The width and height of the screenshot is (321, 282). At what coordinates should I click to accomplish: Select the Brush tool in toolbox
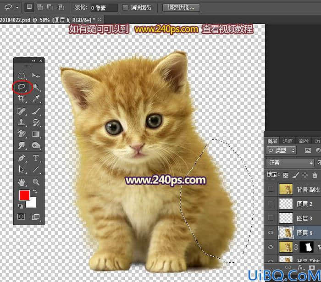pos(36,111)
